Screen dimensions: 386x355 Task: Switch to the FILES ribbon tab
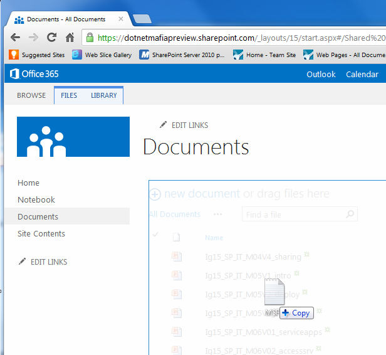(69, 95)
